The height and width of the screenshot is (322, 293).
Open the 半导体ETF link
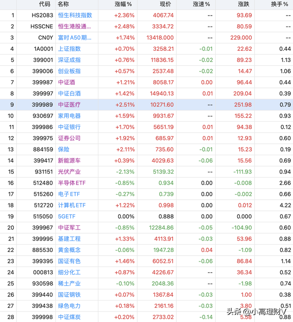(x=72, y=183)
